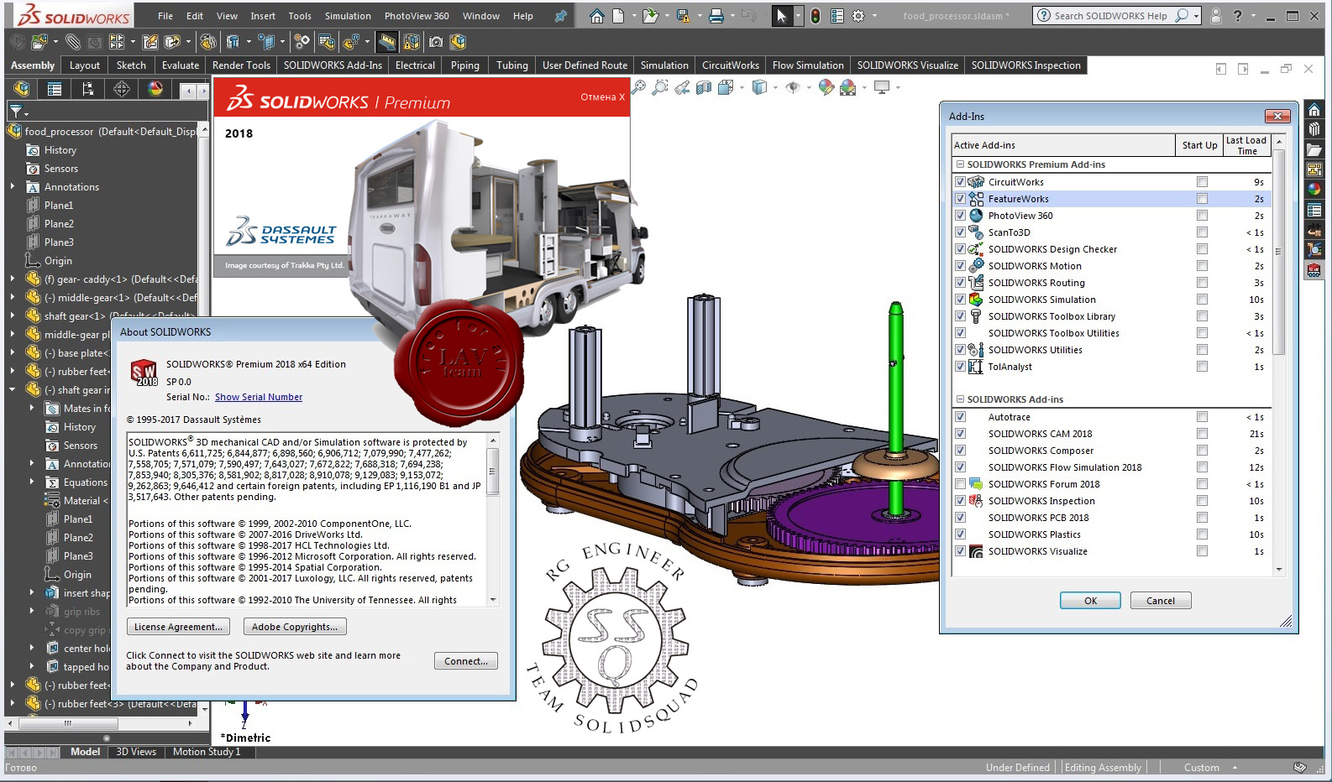Expand the Annotations node under food_processor
This screenshot has width=1332, height=782.
pyautogui.click(x=13, y=186)
